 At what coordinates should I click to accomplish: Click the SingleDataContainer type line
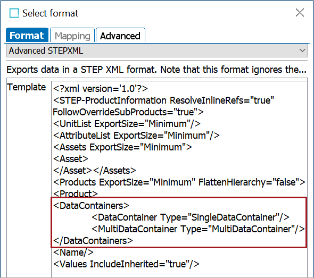click(191, 217)
